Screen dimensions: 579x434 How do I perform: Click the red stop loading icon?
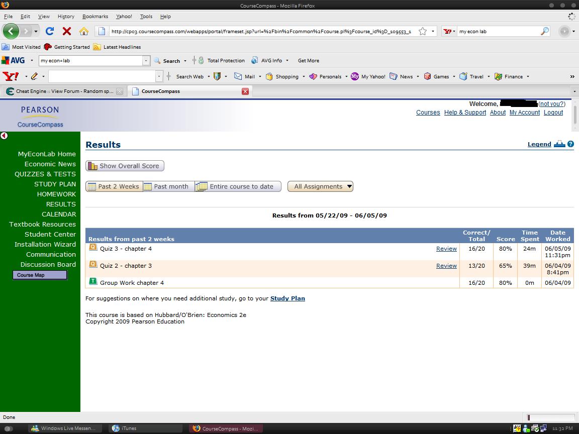(66, 31)
